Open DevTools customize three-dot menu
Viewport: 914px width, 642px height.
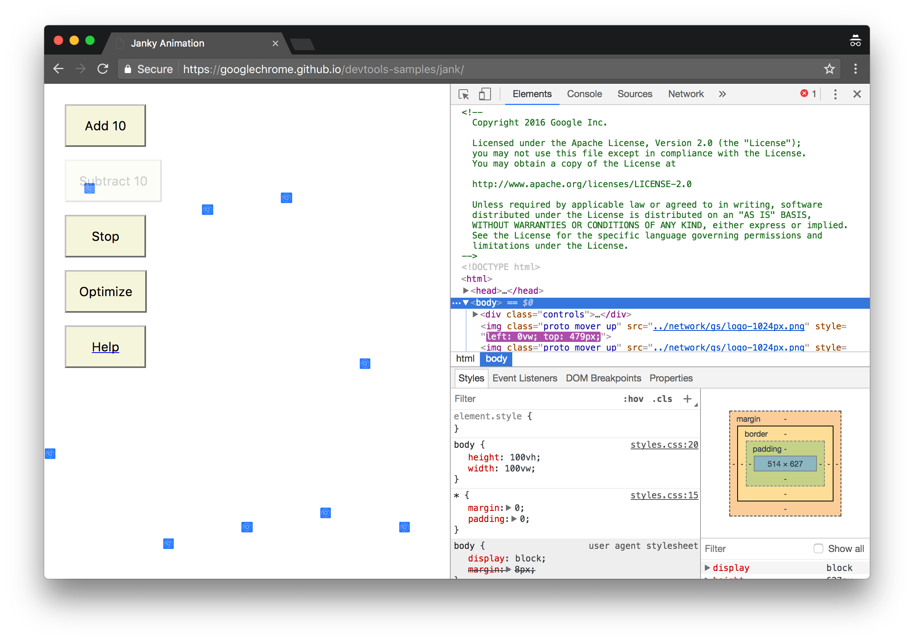(x=835, y=94)
